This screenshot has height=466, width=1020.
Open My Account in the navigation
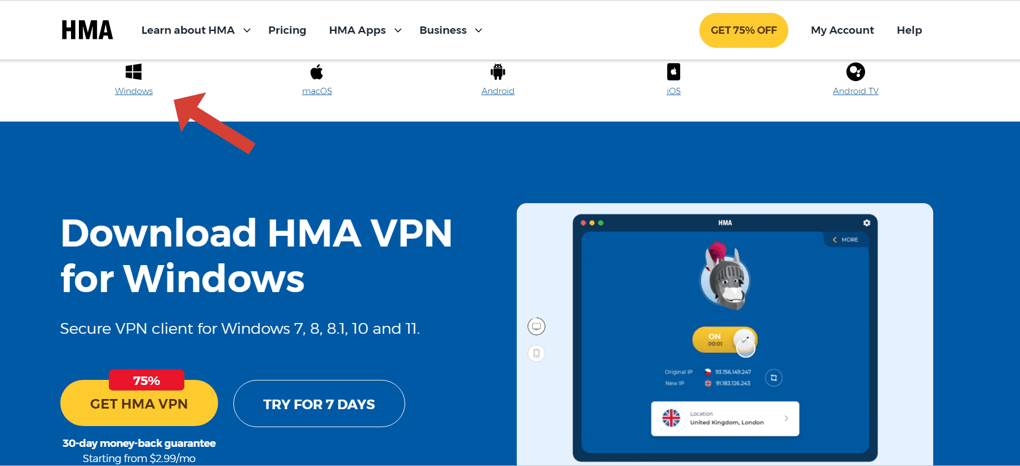point(842,30)
